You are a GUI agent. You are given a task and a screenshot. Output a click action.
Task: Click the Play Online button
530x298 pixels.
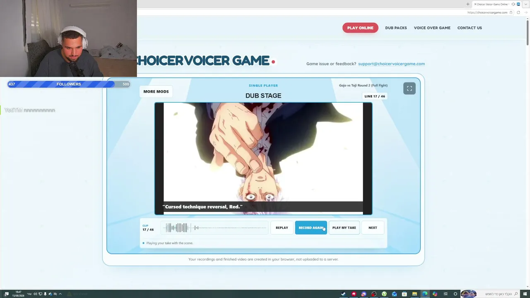[360, 28]
